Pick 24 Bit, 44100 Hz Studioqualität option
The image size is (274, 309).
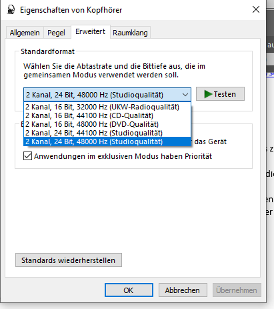coord(107,133)
